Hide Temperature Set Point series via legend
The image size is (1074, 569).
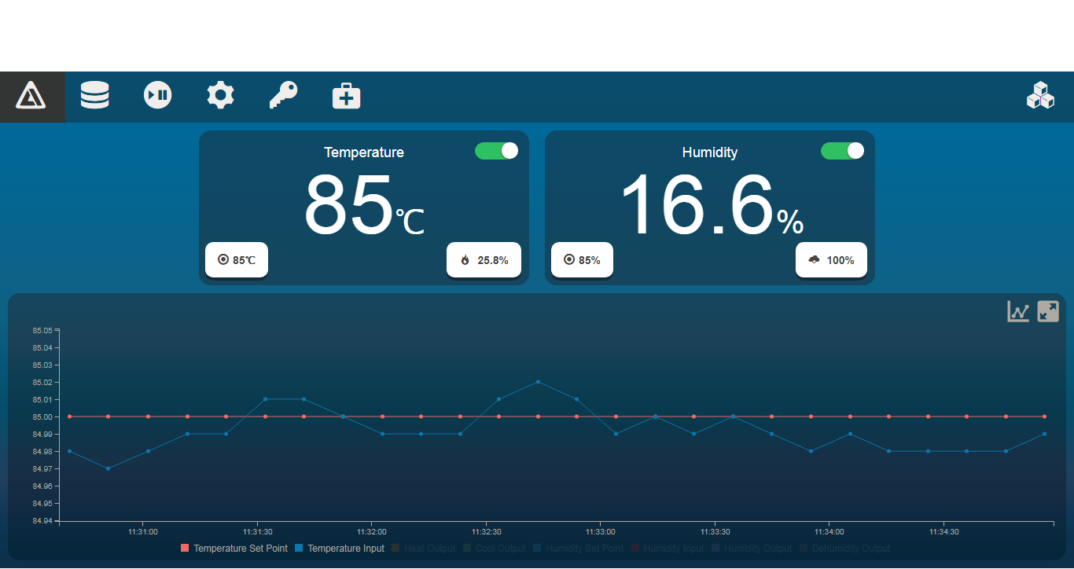click(x=234, y=549)
